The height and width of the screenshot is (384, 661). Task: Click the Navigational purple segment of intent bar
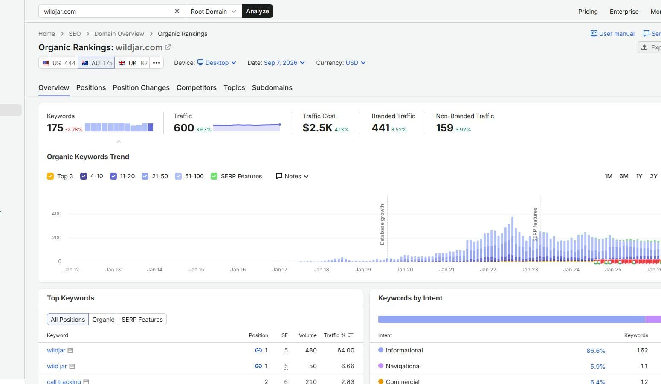pos(653,319)
